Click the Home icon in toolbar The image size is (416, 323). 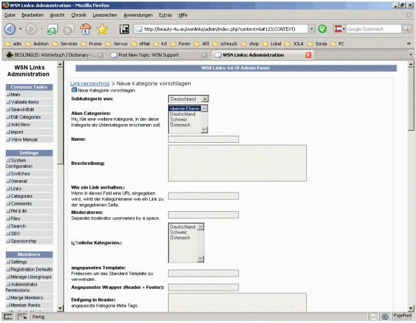click(x=85, y=29)
